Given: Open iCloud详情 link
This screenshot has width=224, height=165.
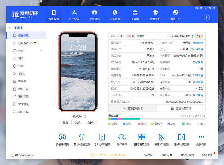Looking at the screenshot, I should tap(196, 49).
